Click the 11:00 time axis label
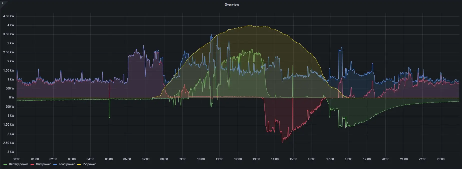 click(219, 159)
